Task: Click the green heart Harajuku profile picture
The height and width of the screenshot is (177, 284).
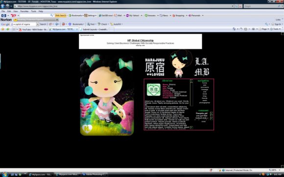Action: click(x=154, y=89)
